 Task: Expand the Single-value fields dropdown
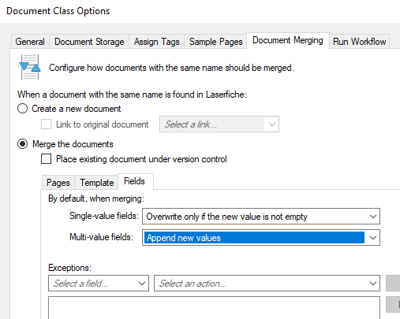(x=261, y=217)
